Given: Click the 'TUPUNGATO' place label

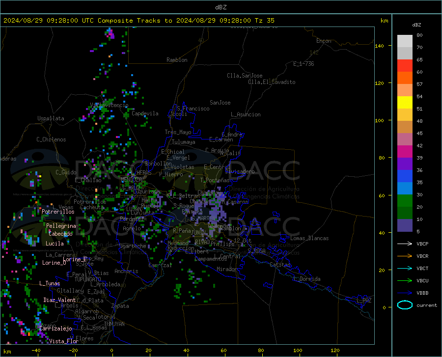Looking at the screenshot, I should [88, 279].
